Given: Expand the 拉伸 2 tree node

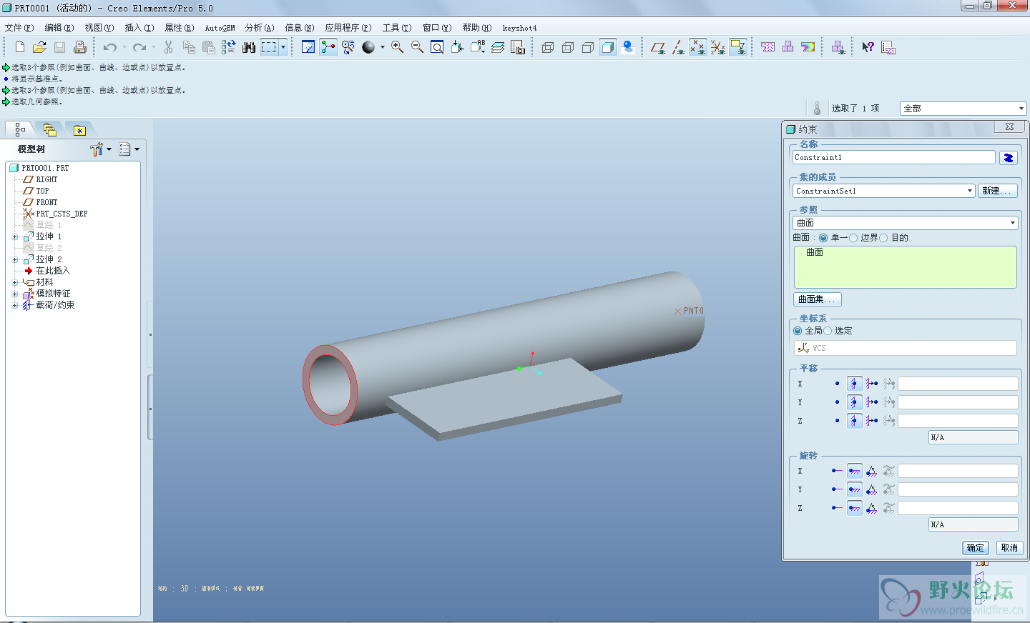Looking at the screenshot, I should click(15, 259).
